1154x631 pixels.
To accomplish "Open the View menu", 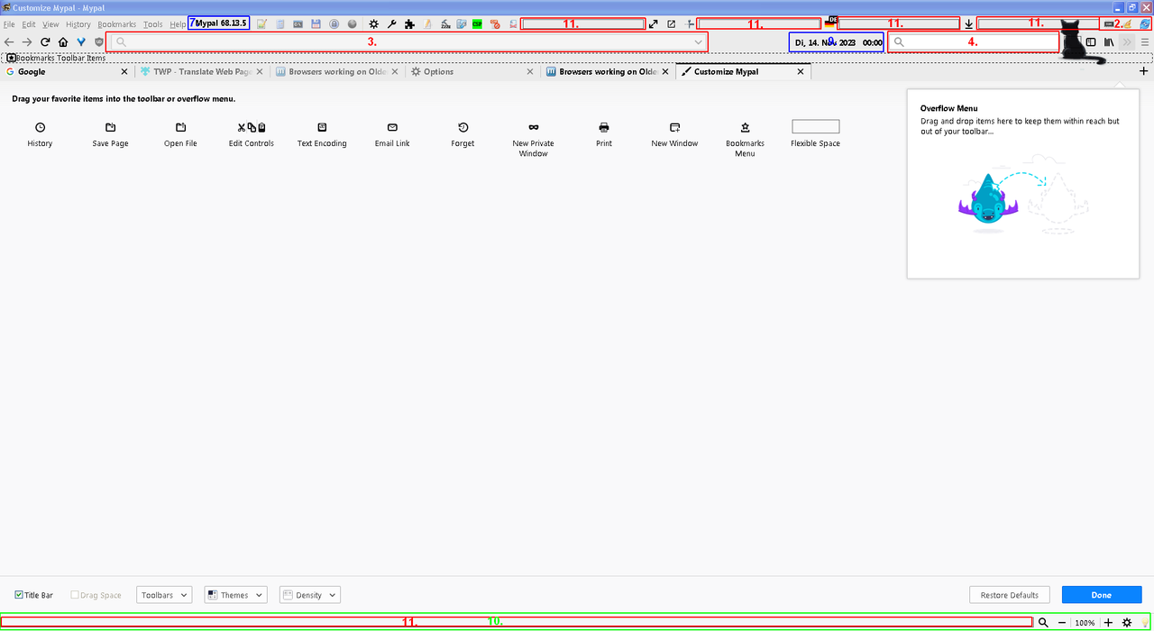I will tap(50, 24).
